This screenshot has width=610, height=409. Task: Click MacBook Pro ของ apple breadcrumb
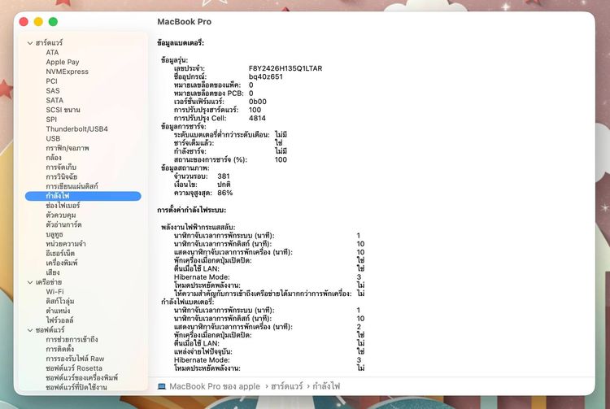tap(215, 386)
